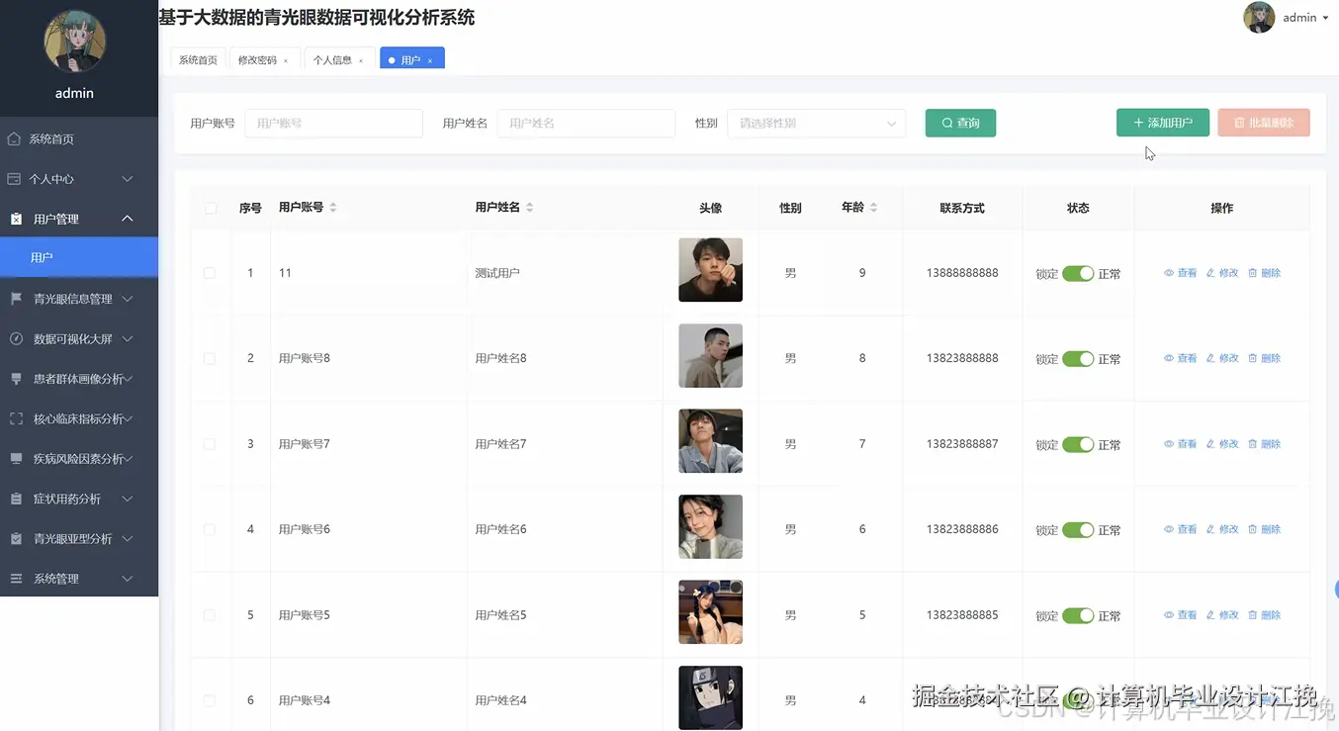This screenshot has width=1339, height=731.
Task: Open the admin account dropdown
Action: pyautogui.click(x=1305, y=18)
